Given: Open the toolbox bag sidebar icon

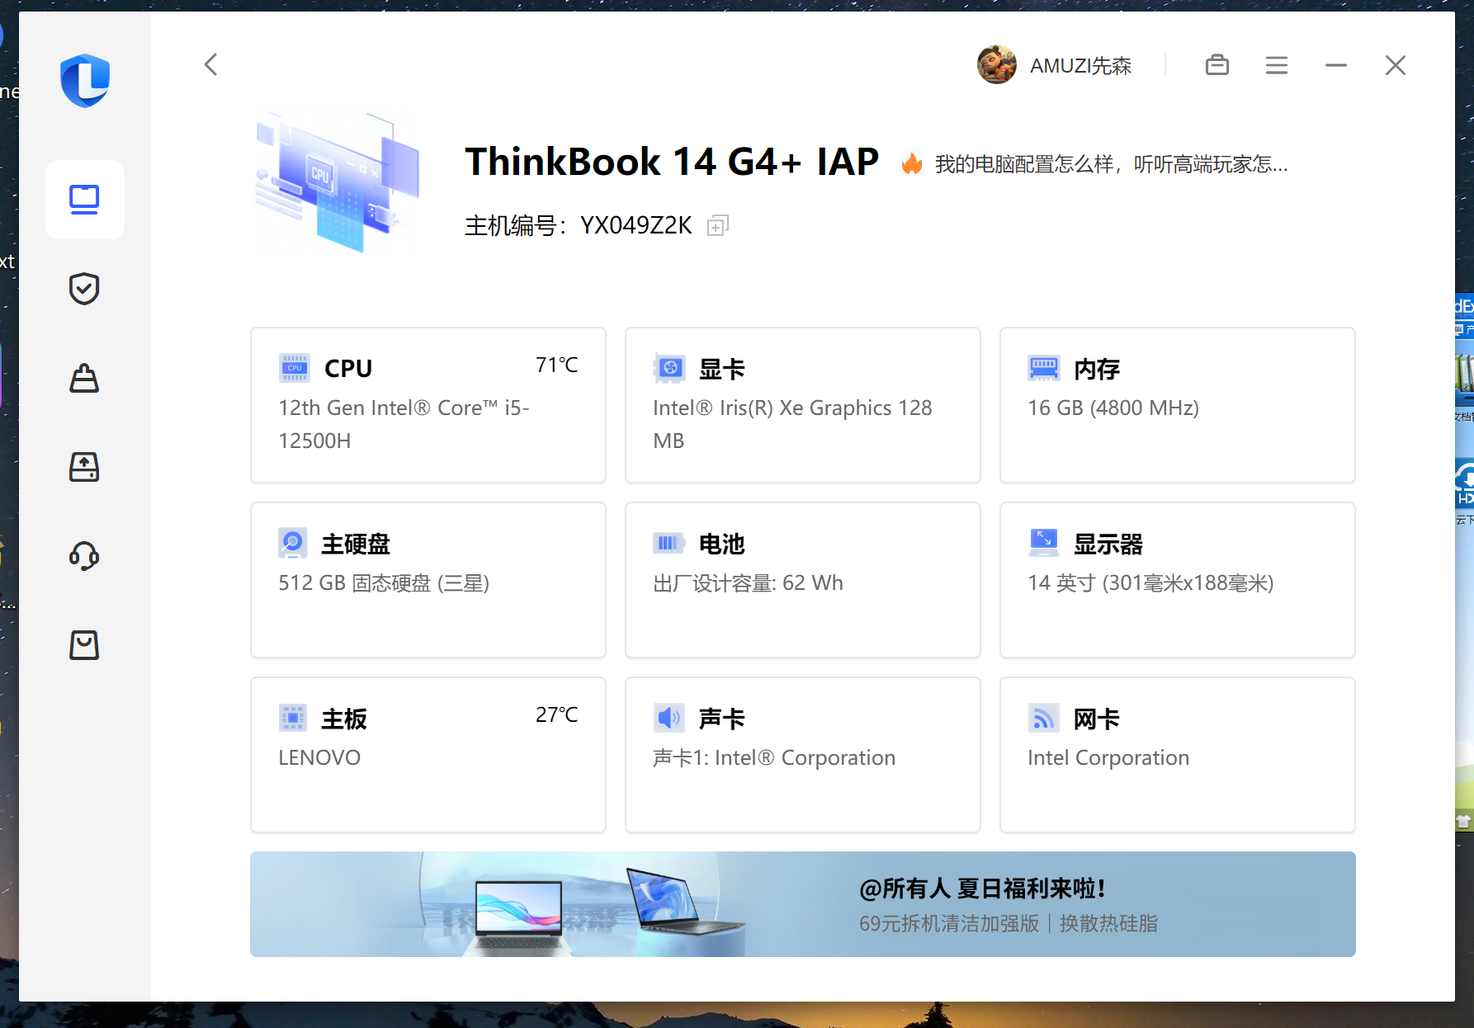Looking at the screenshot, I should [x=84, y=378].
